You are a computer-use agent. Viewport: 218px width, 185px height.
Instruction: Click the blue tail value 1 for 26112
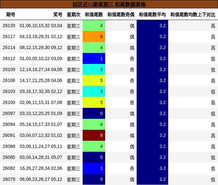tap(94, 58)
